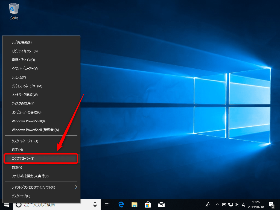Open File Explorer from the taskbar
Image resolution: width=280 pixels, height=210 pixels.
tap(134, 204)
